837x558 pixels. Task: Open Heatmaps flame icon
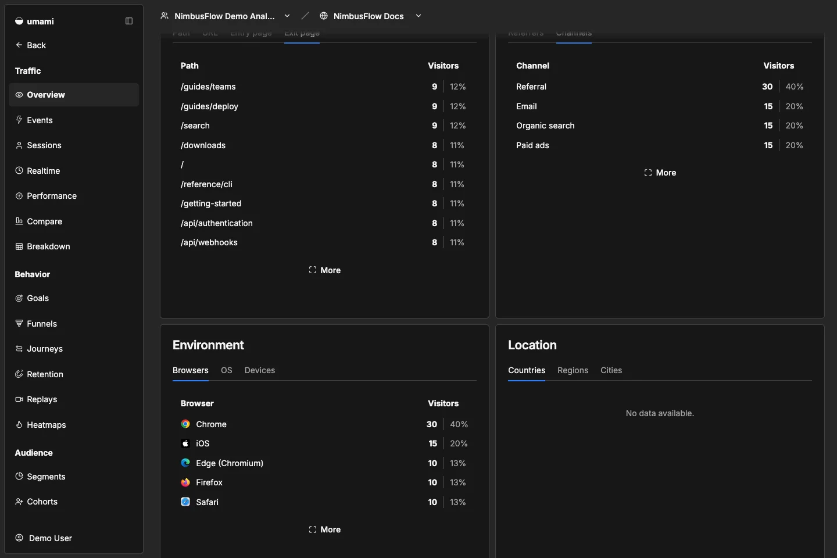[x=19, y=424]
